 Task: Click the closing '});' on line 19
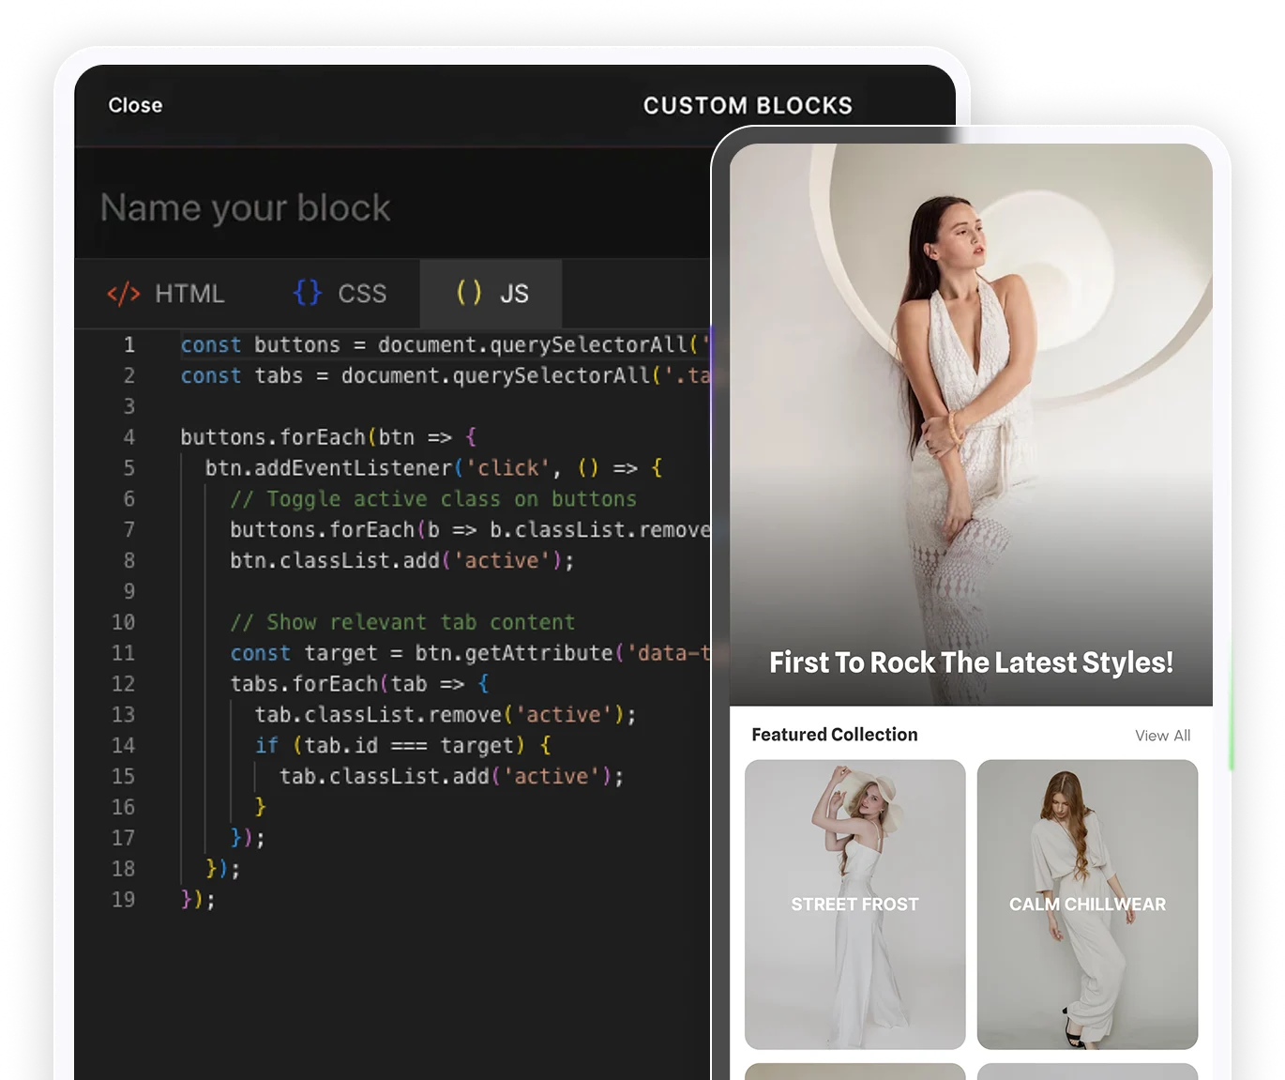(x=195, y=899)
